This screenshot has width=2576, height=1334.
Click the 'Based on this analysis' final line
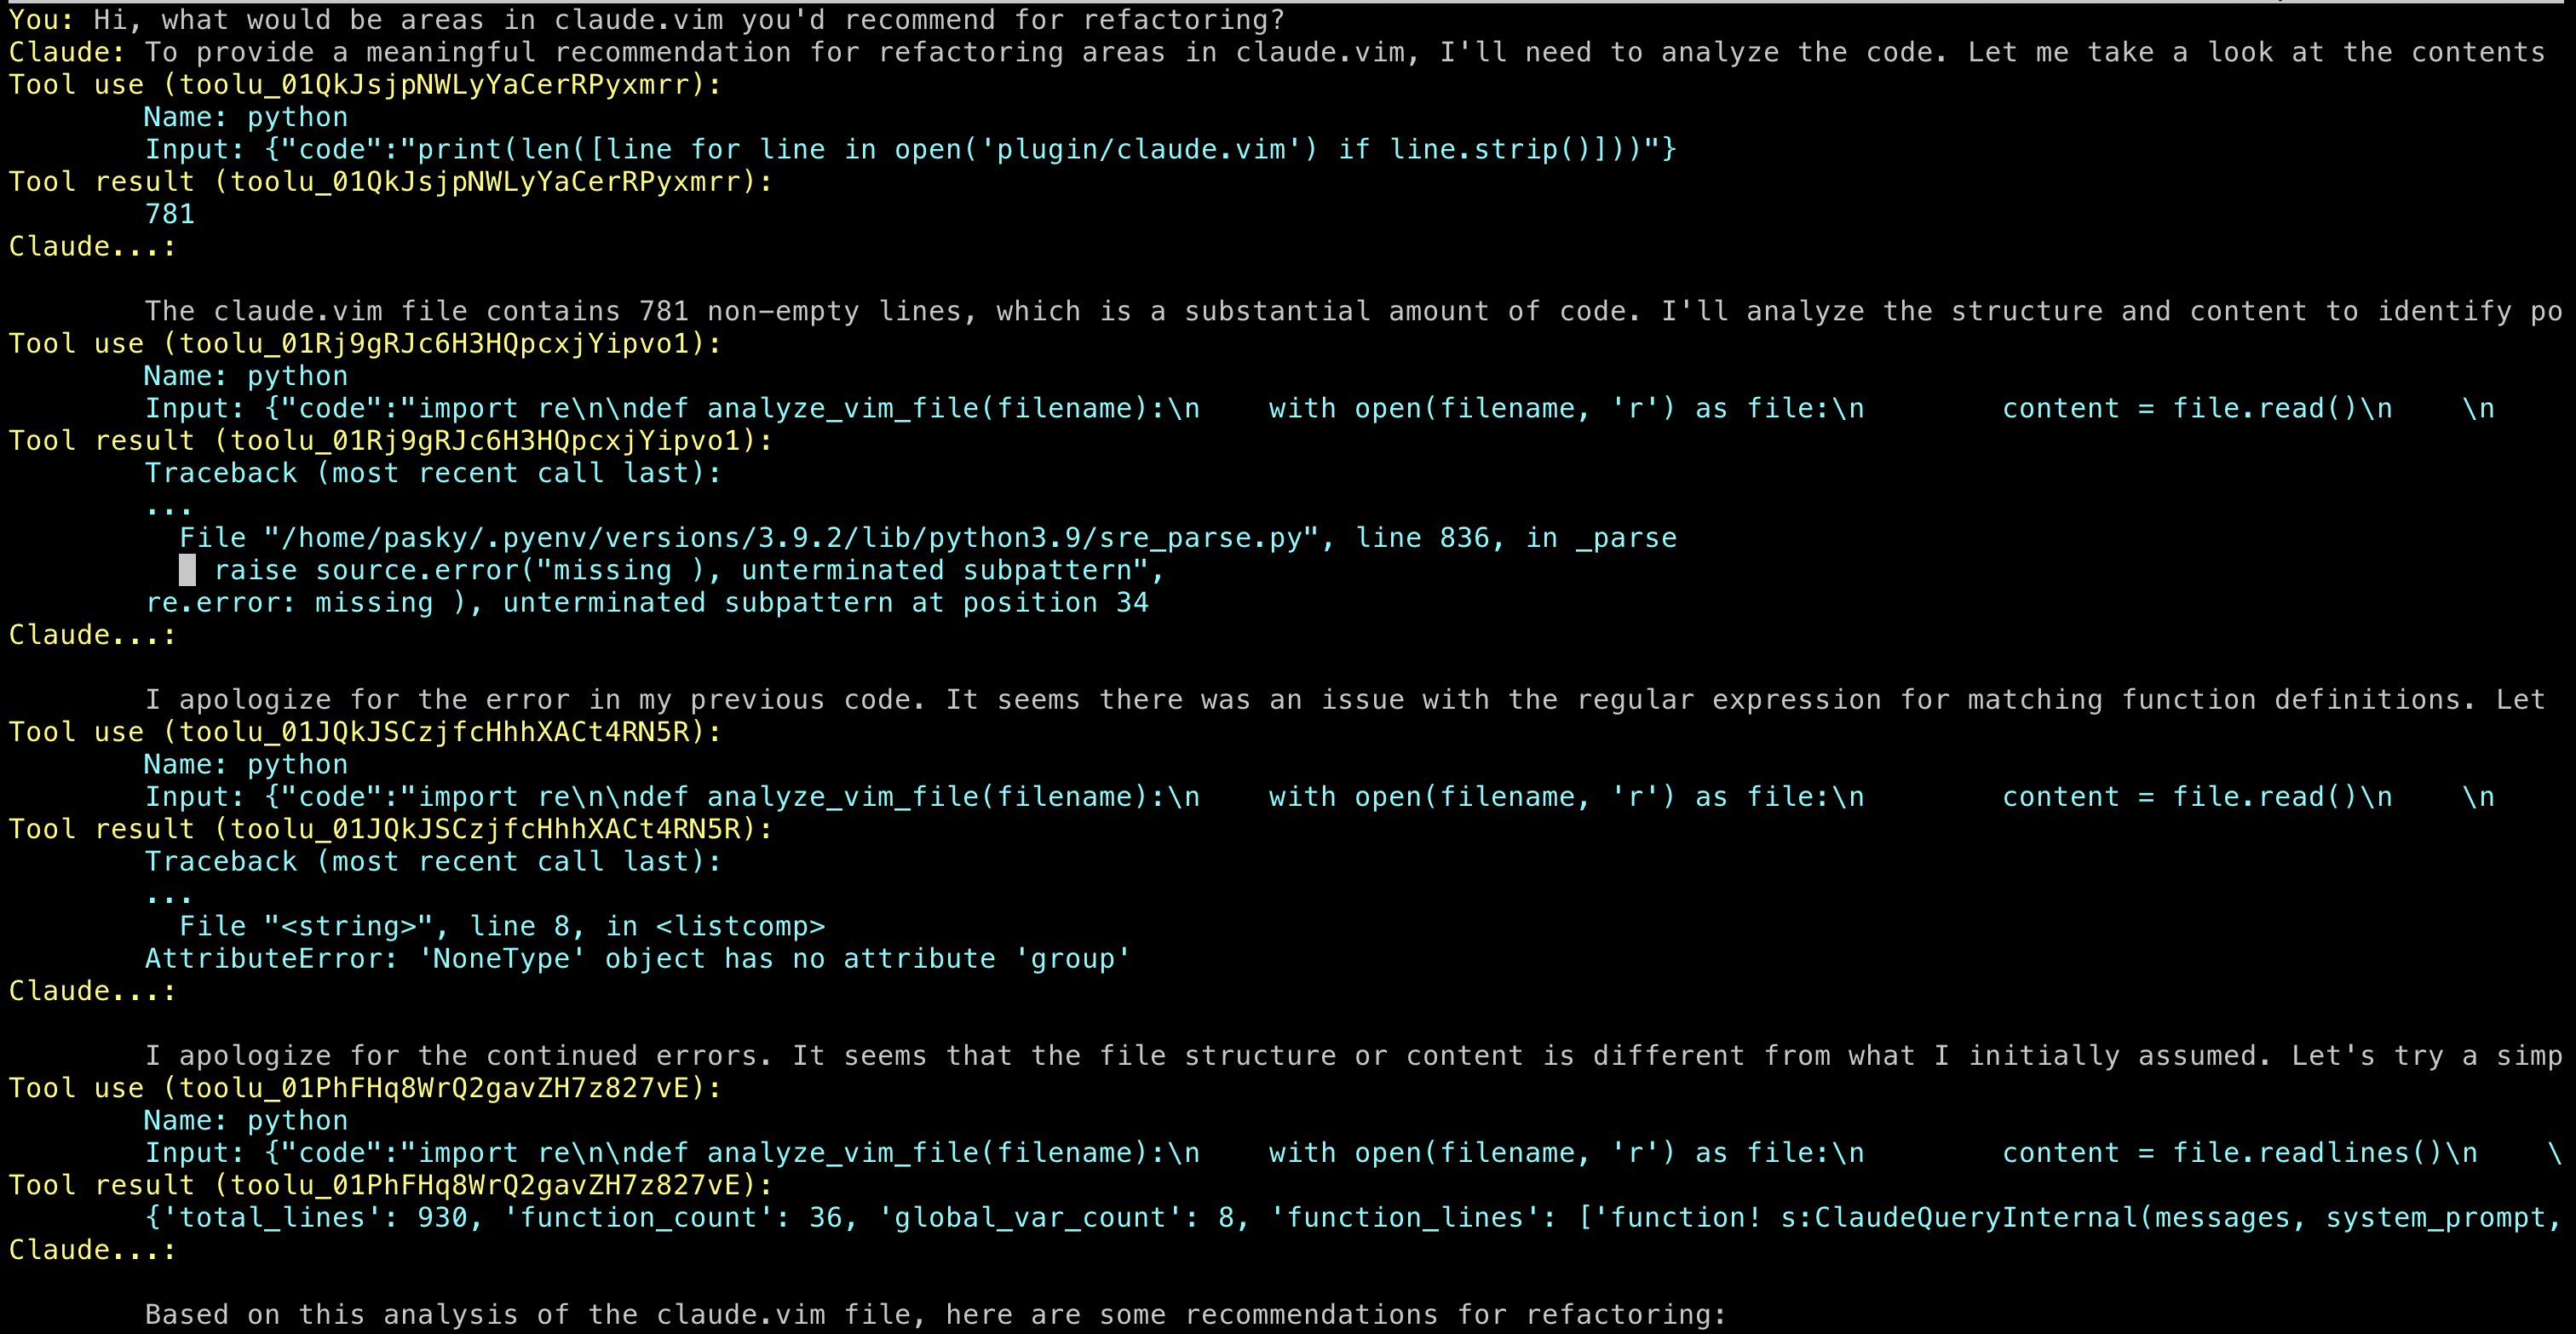coord(936,1315)
